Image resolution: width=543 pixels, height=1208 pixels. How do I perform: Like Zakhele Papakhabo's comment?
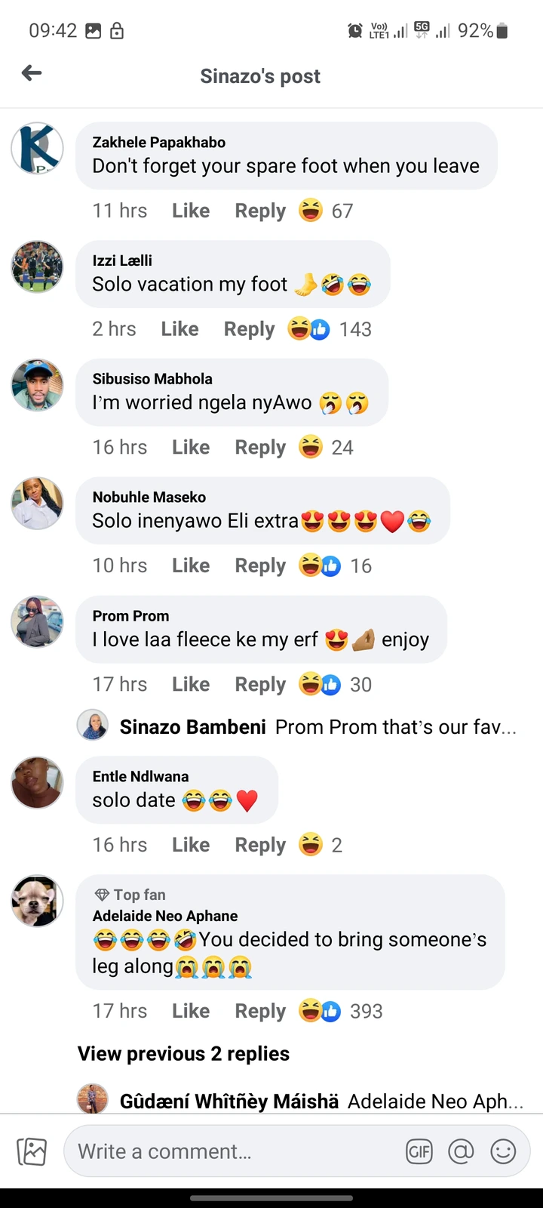pos(191,211)
